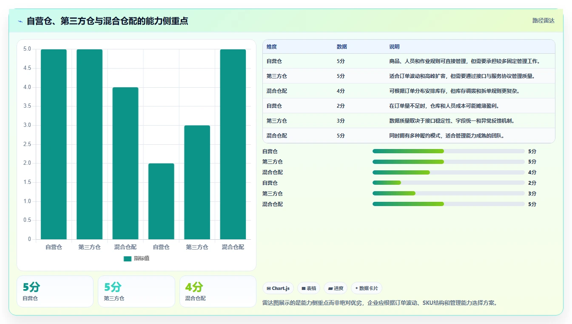The width and height of the screenshot is (572, 324).
Task: Click the 第三方仓 chart bar with value 5
Action: click(x=89, y=144)
